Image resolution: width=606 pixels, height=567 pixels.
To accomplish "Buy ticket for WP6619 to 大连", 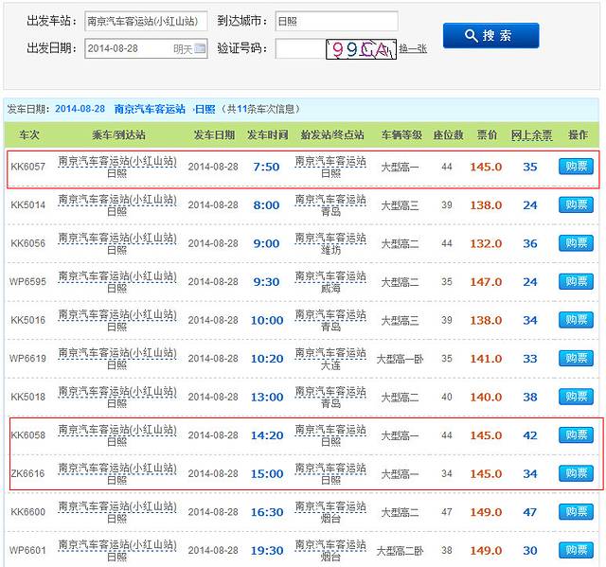I will 575,359.
